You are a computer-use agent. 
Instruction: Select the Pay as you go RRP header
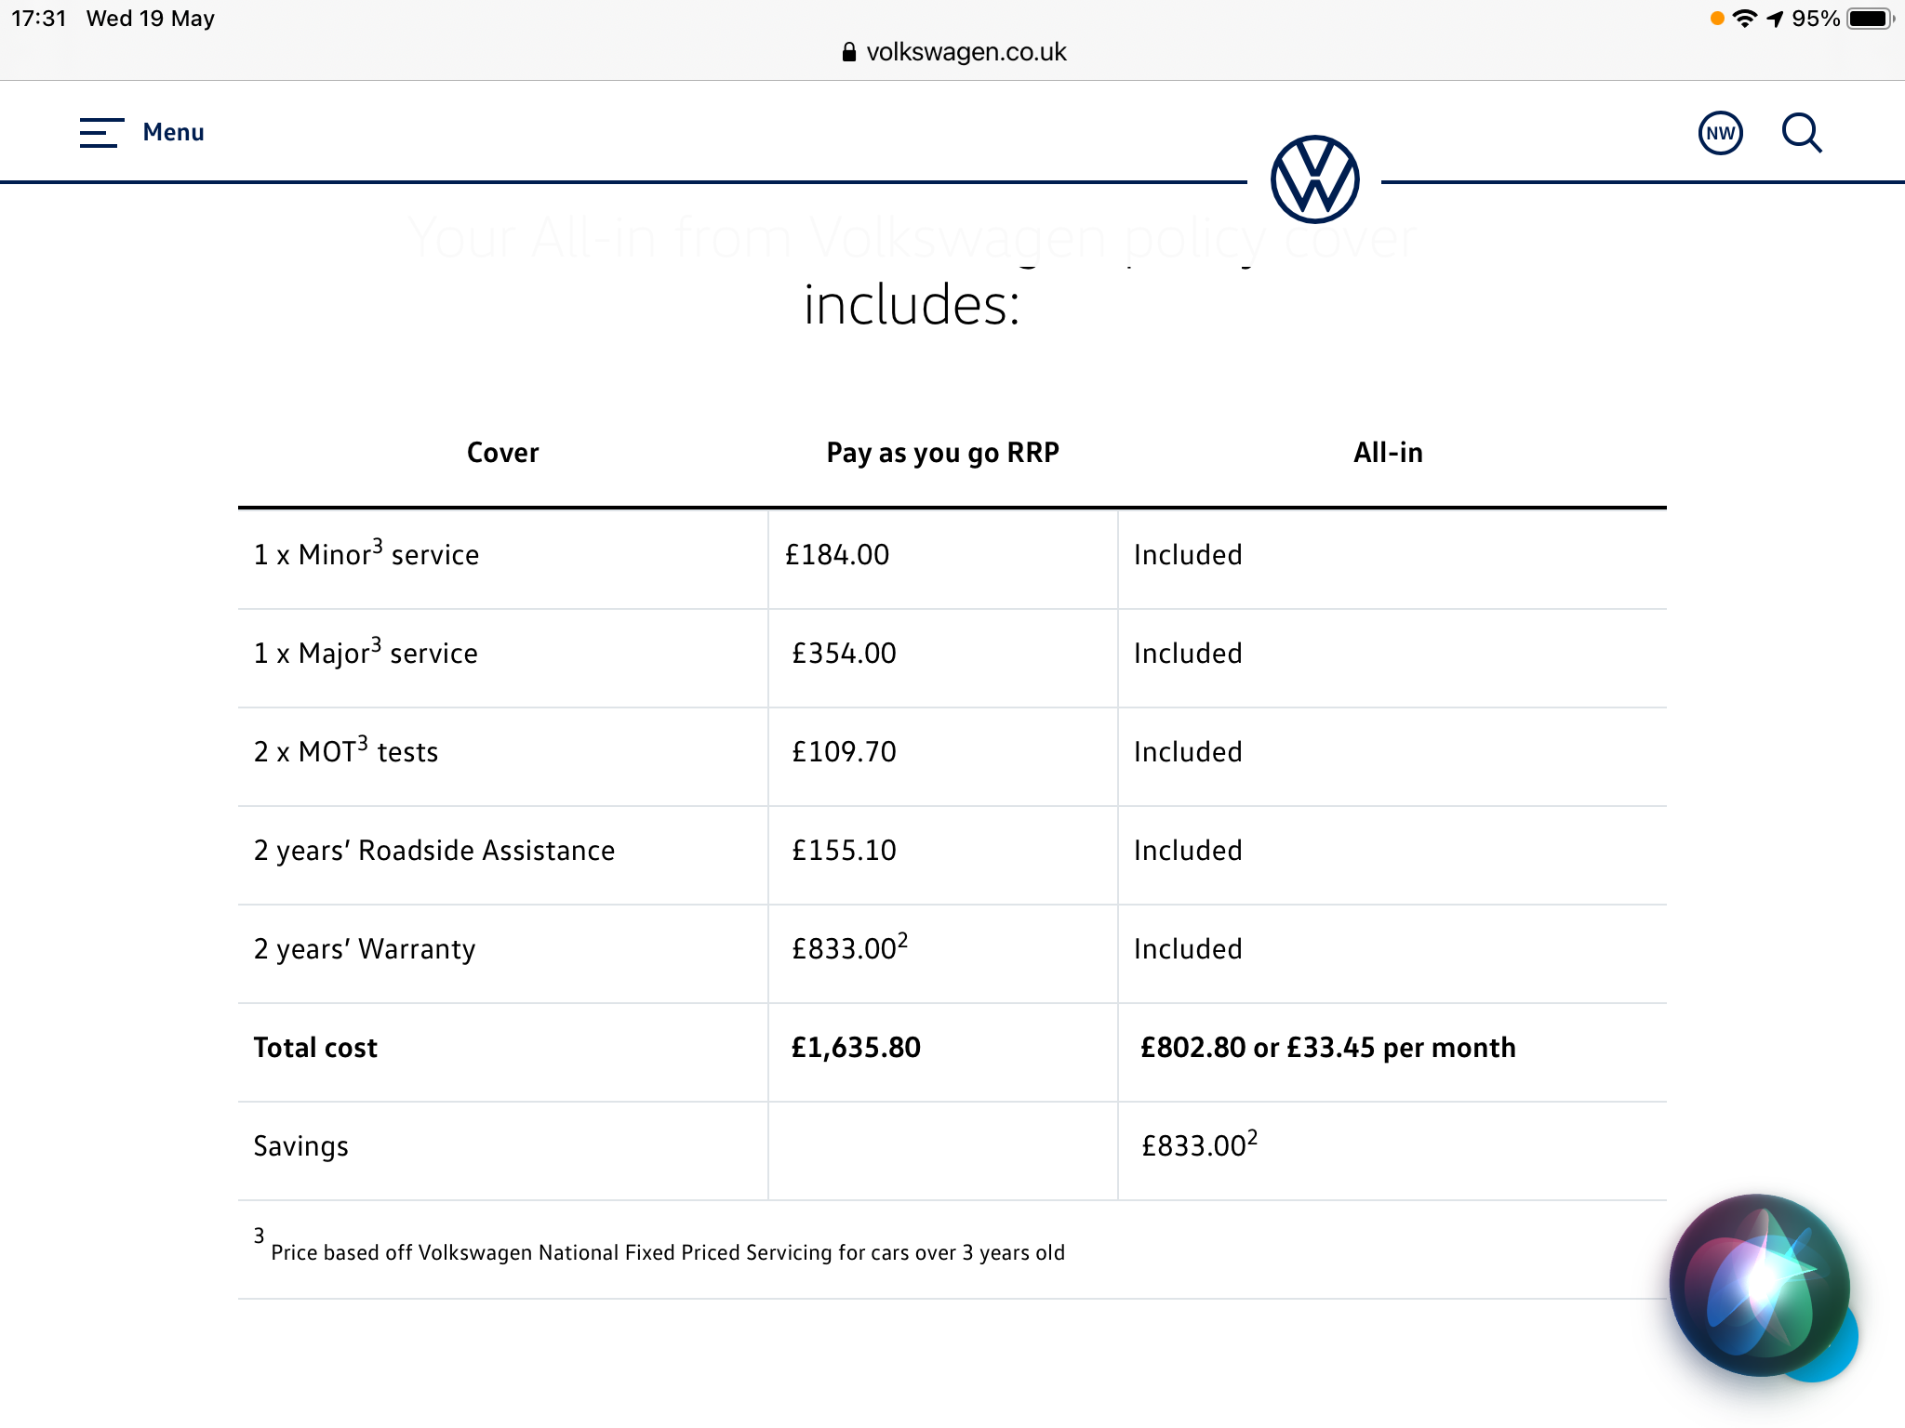942,453
